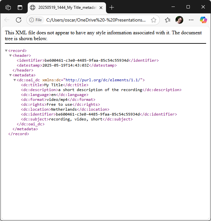Click the closing /header tag
211x221 pixels.
(x=23, y=70)
